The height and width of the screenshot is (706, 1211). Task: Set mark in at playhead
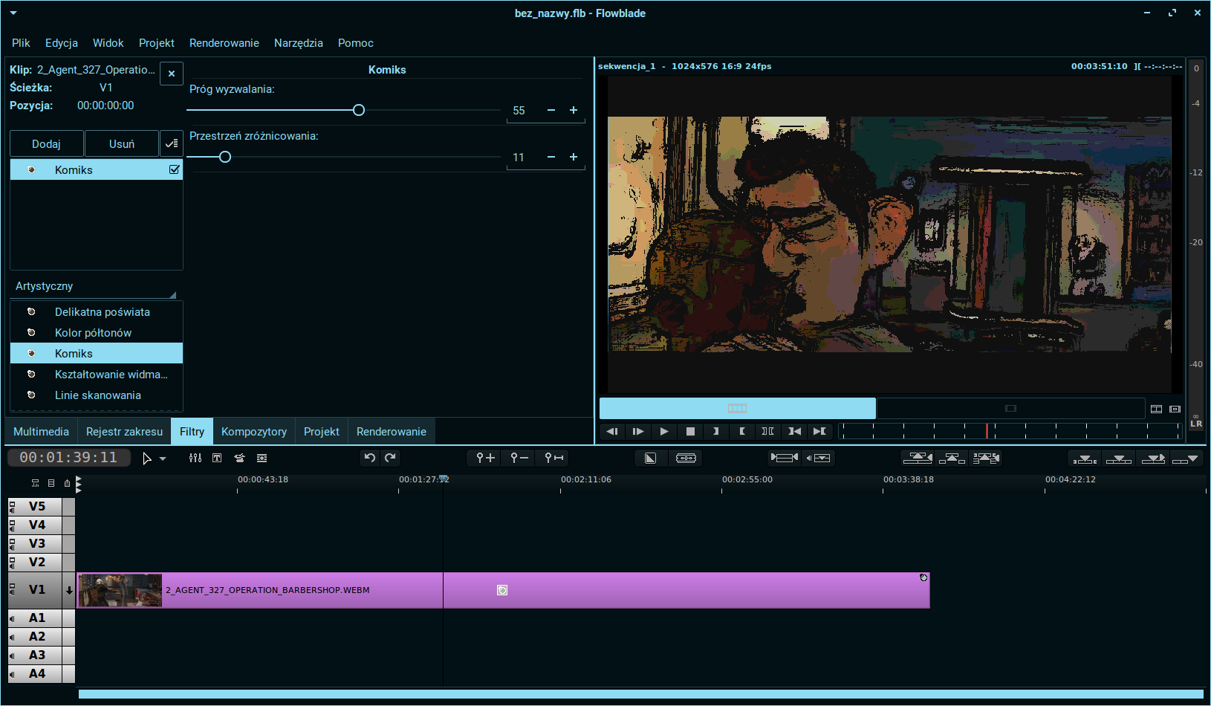(716, 431)
